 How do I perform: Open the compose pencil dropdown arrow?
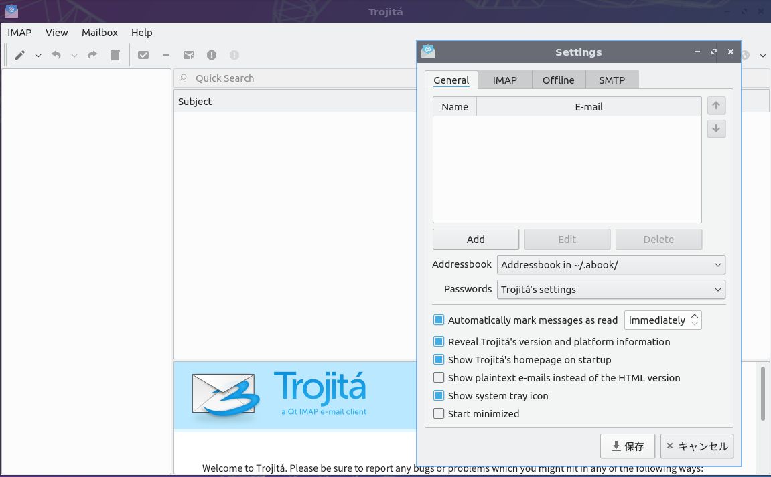[38, 55]
